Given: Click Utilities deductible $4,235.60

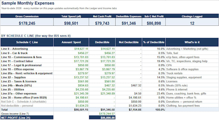Looking at the screenshot, I should [109, 89].
